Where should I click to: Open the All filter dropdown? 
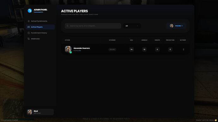click(x=132, y=26)
